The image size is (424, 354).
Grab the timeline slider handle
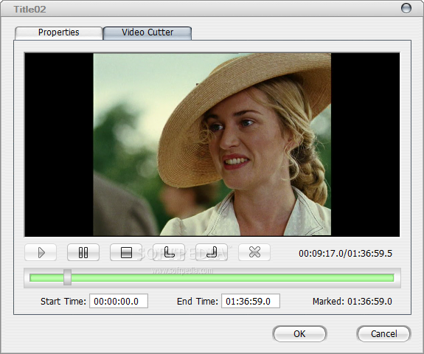(67, 277)
